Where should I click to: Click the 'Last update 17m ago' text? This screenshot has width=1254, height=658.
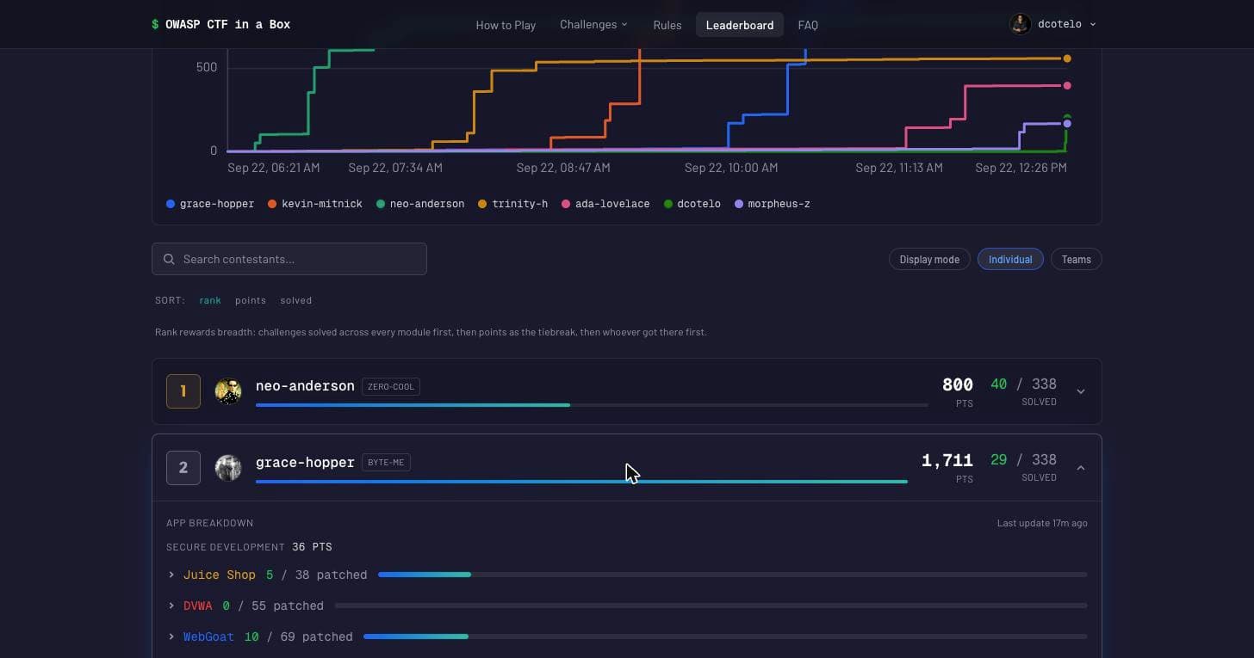1042,523
